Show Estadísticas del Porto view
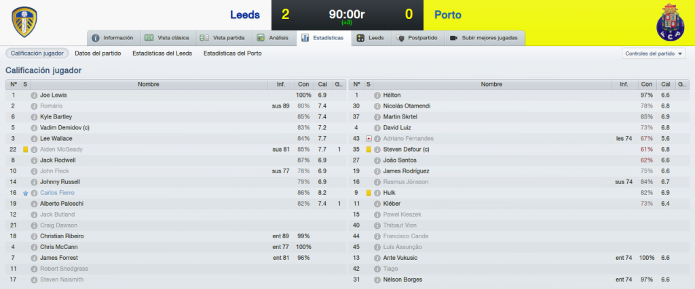This screenshot has height=289, width=695. (232, 53)
